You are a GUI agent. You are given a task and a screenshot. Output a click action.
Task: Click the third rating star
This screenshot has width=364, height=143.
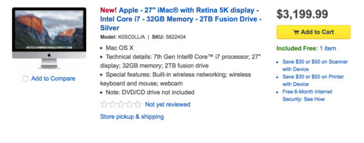click(x=121, y=105)
